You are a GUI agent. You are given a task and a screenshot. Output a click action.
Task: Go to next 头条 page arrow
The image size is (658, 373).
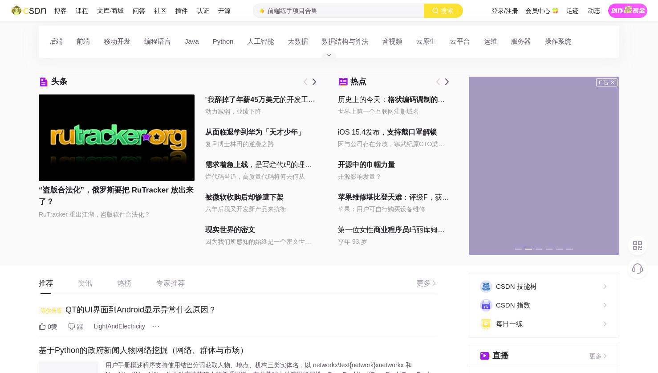point(314,82)
